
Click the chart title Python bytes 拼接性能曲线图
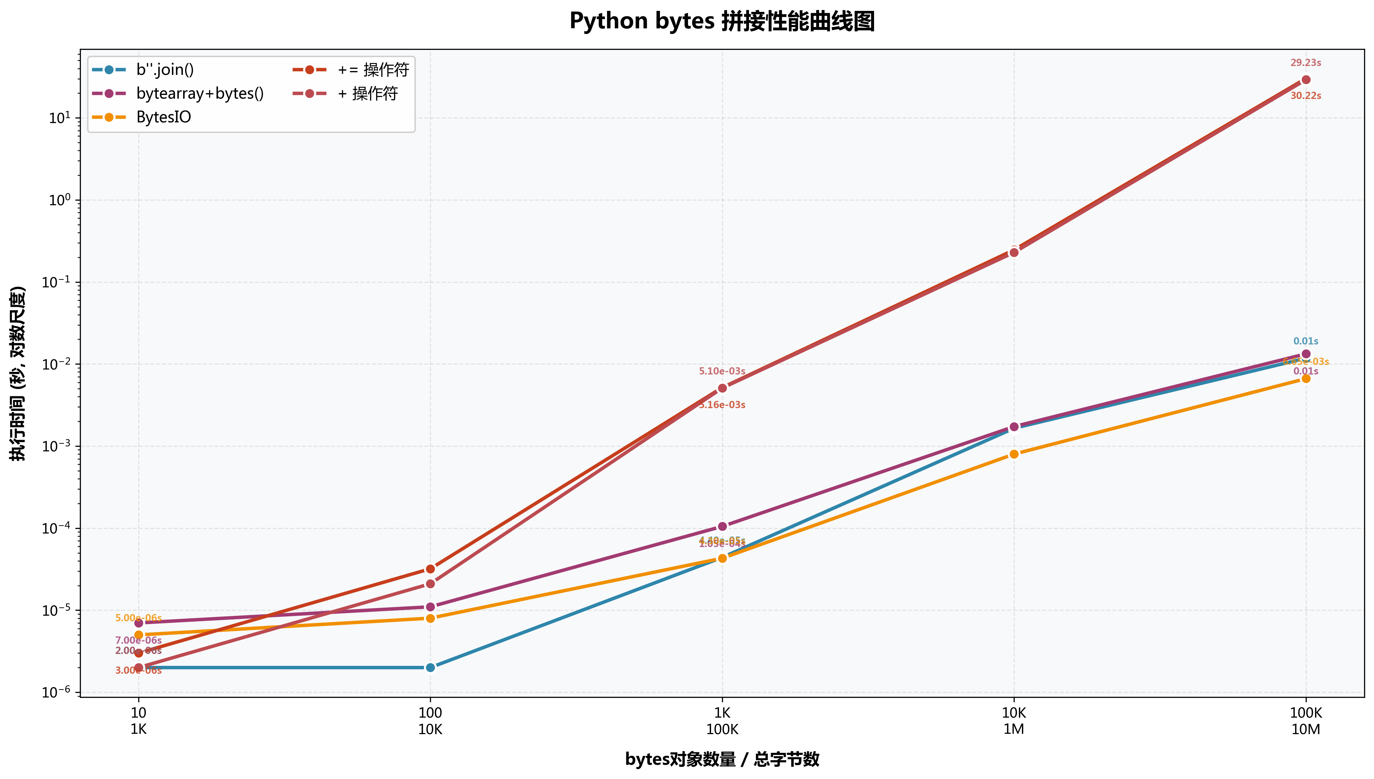[x=722, y=21]
